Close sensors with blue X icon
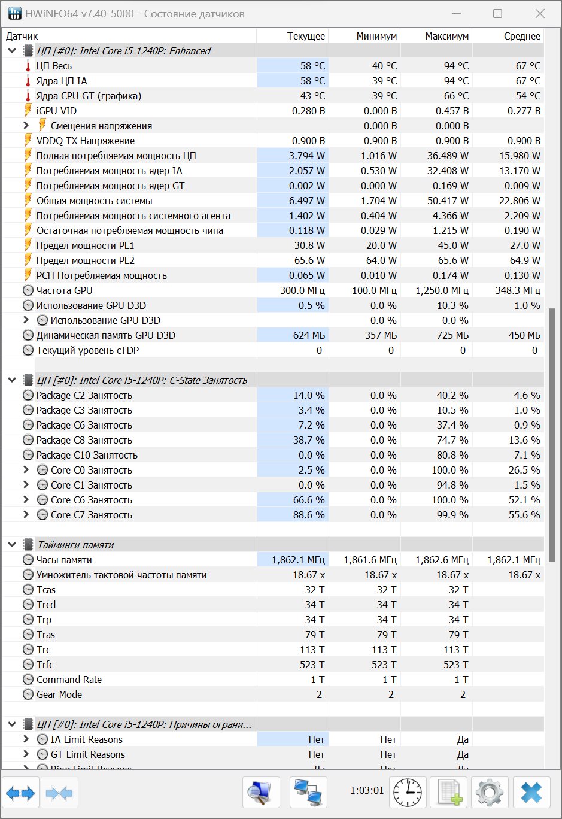This screenshot has width=562, height=819. point(531,793)
